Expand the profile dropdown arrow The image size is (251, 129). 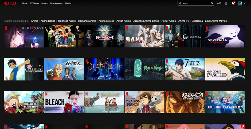coord(244,3)
